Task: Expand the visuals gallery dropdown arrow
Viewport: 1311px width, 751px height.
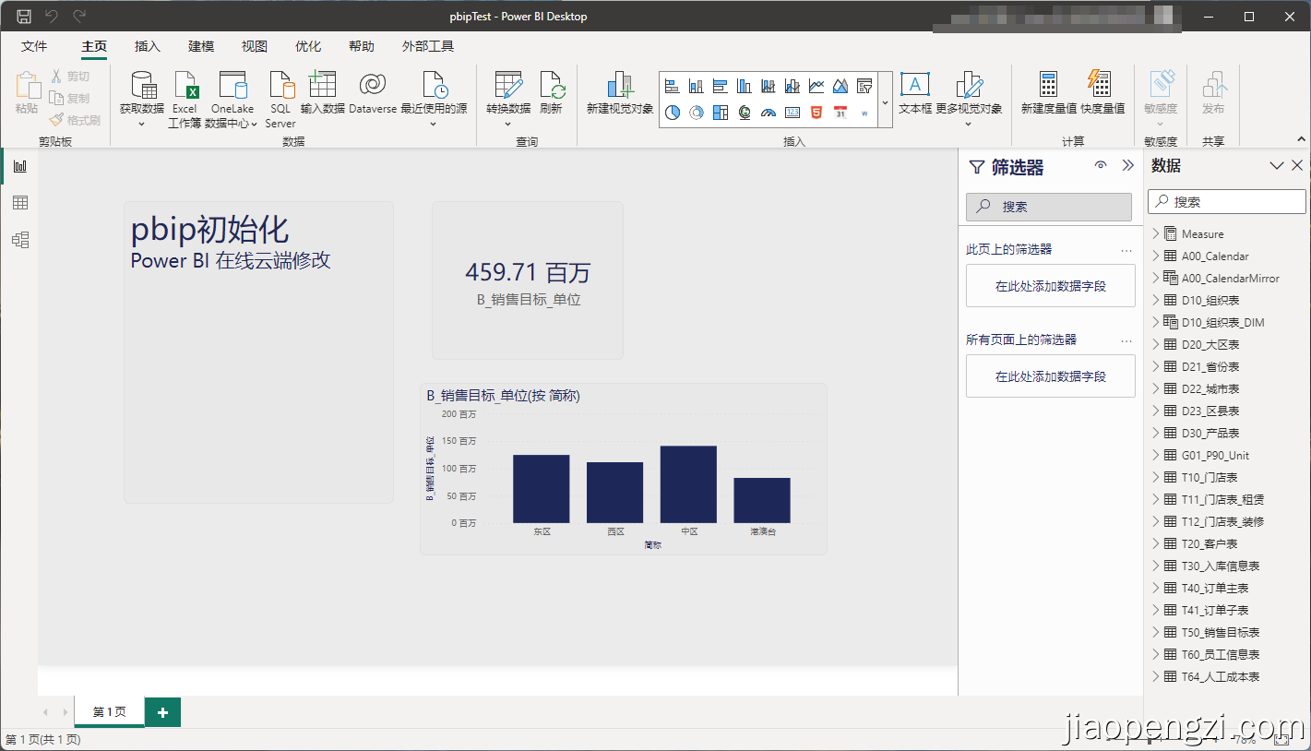Action: [x=885, y=101]
